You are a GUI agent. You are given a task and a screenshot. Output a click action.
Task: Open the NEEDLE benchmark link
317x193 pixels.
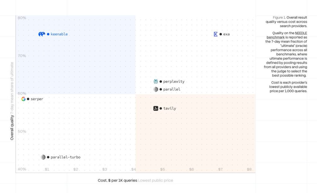click(x=287, y=35)
